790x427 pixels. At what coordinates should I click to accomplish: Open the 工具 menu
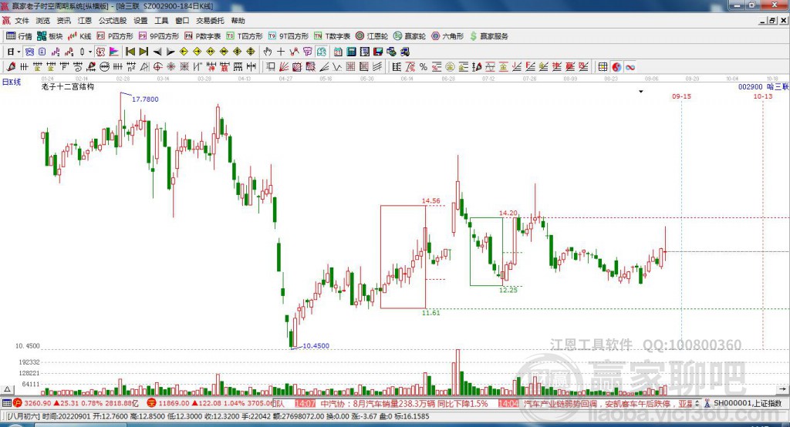tap(161, 21)
